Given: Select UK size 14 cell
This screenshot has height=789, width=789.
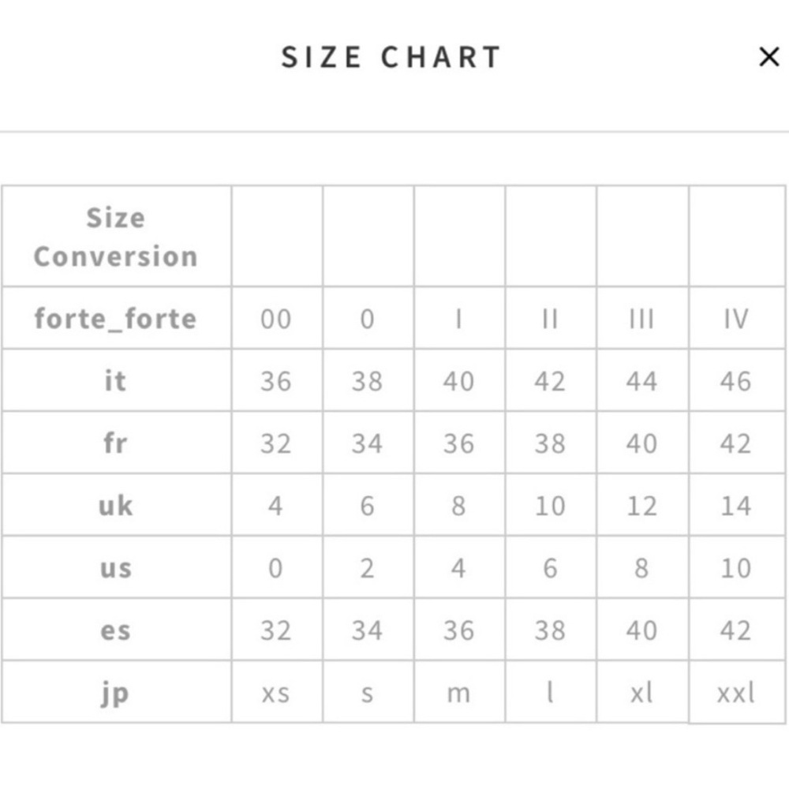Looking at the screenshot, I should coord(735,506).
